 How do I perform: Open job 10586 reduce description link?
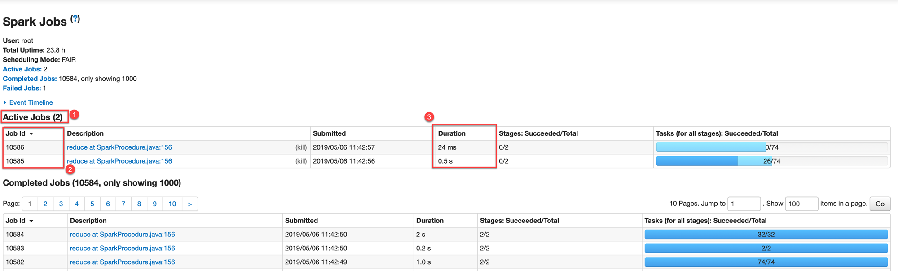119,147
